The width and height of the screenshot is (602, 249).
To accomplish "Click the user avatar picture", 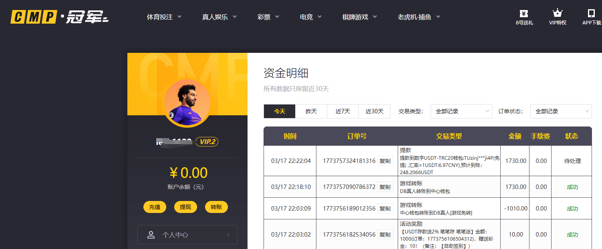I will pyautogui.click(x=187, y=102).
